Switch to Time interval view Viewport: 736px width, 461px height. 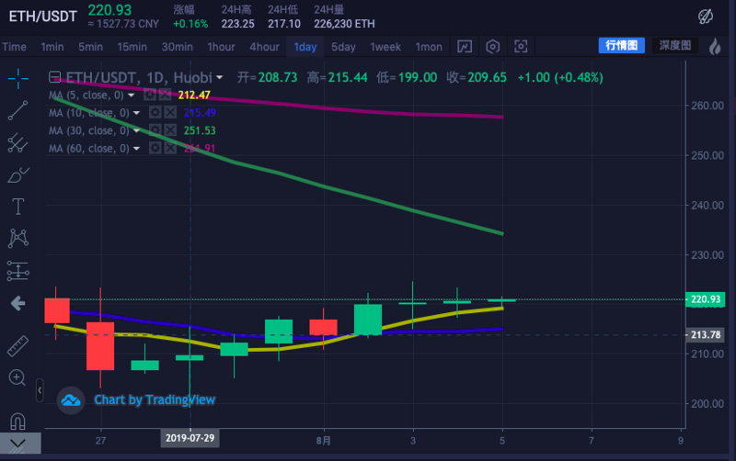(14, 47)
